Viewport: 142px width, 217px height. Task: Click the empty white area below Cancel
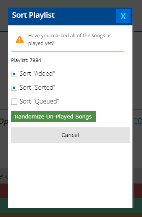(x=70, y=175)
